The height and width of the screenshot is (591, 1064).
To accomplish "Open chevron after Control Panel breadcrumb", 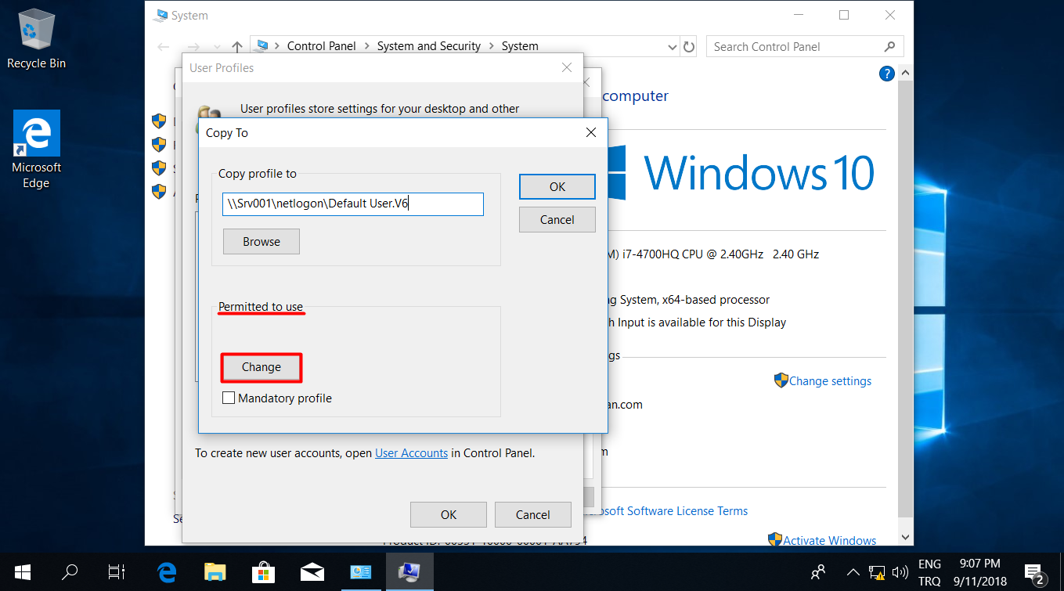I will [366, 47].
